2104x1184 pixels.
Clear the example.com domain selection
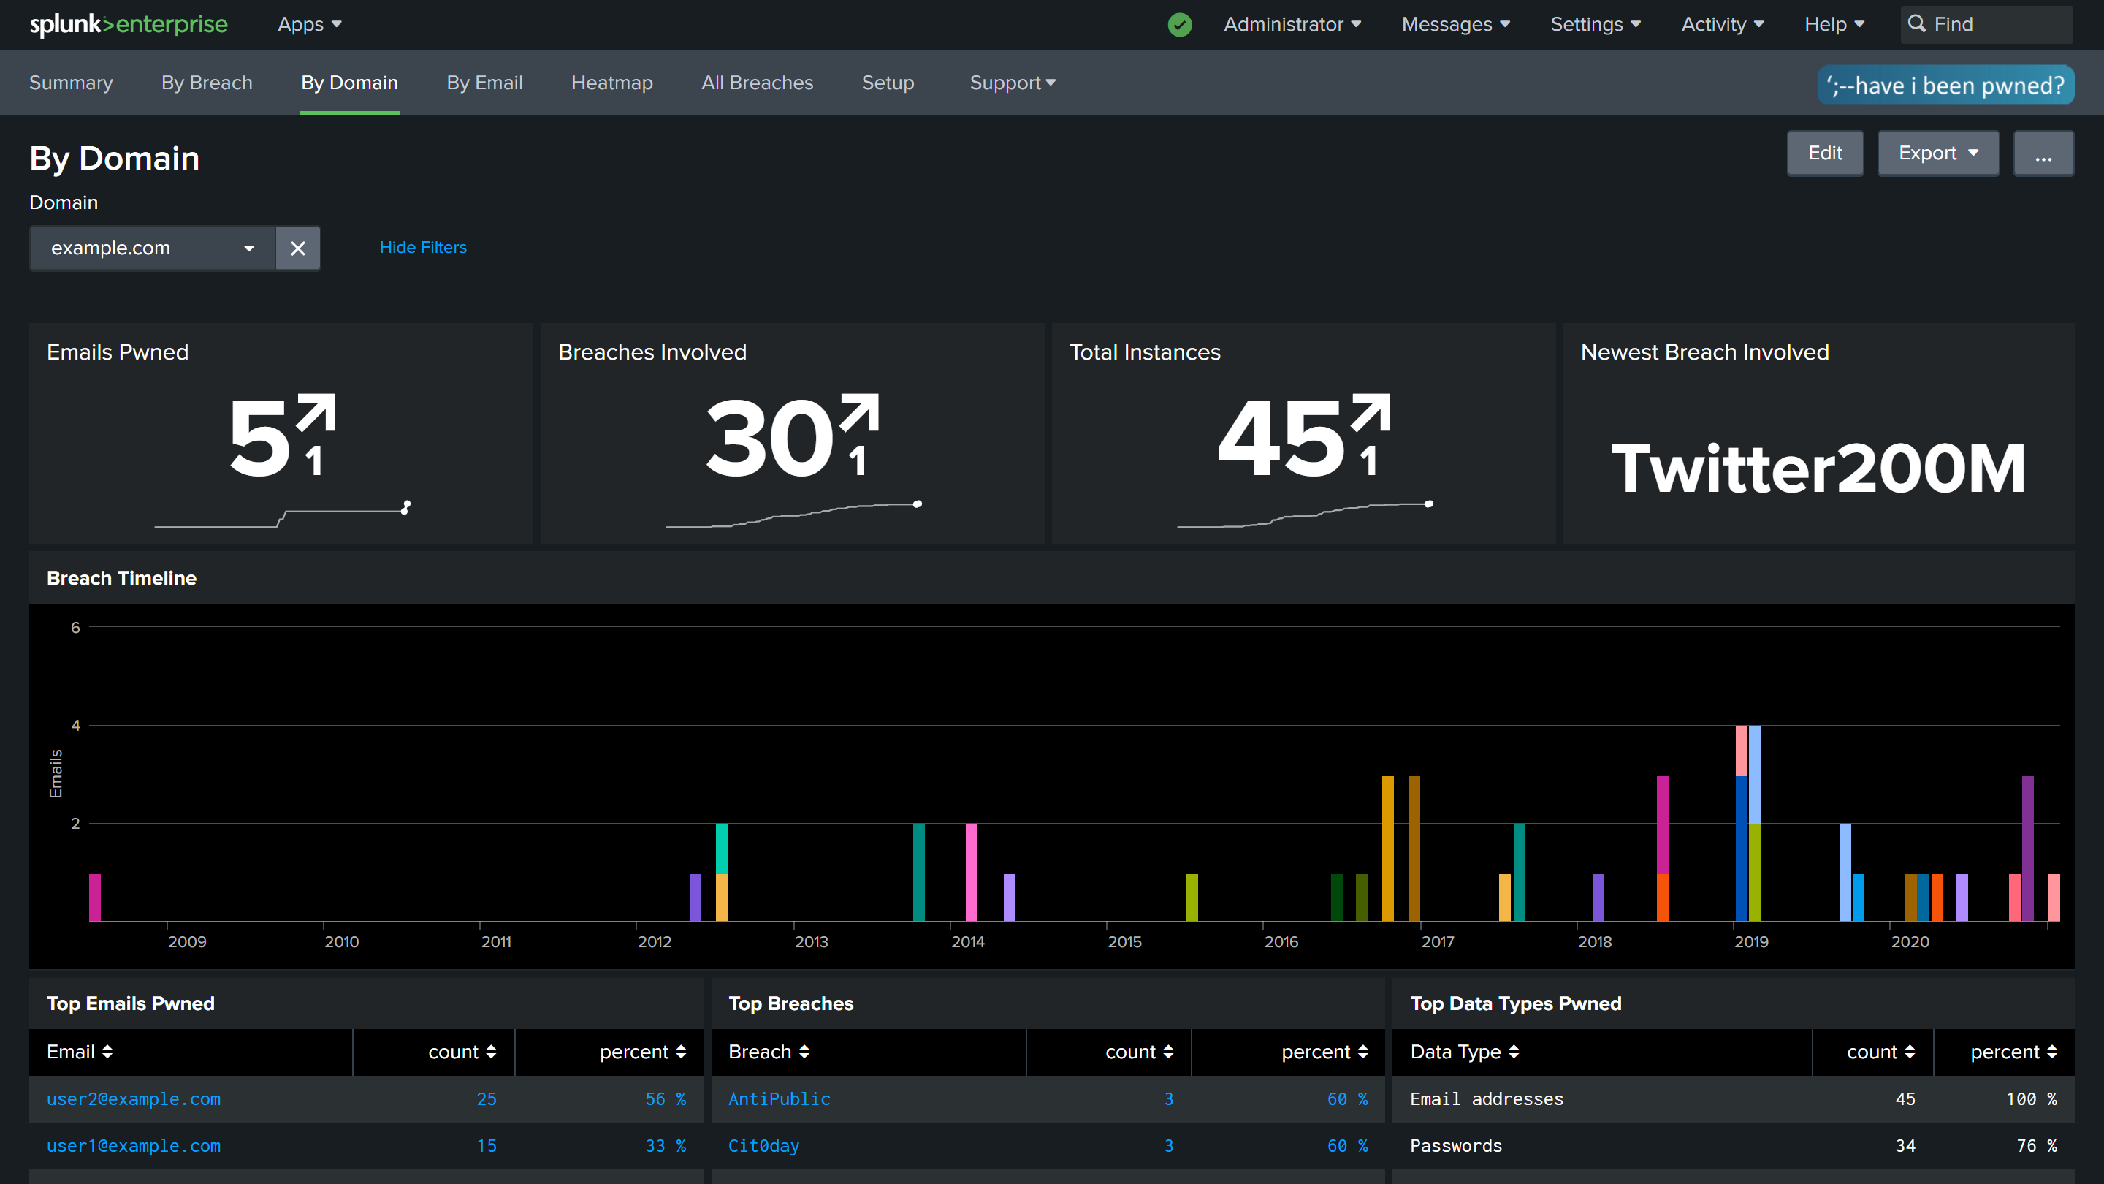[x=297, y=248]
